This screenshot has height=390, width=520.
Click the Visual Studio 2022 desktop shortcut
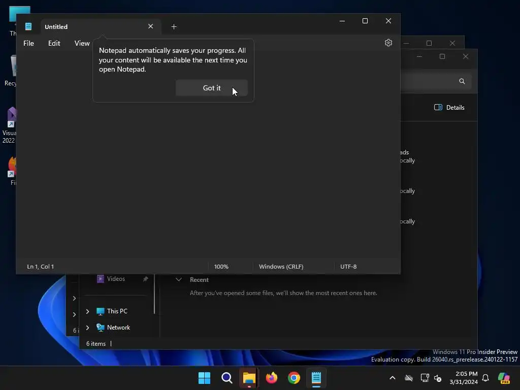pyautogui.click(x=9, y=125)
